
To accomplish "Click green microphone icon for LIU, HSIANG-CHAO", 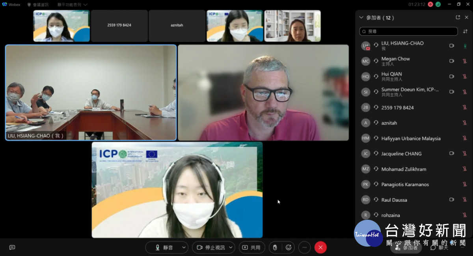I will click(x=465, y=46).
